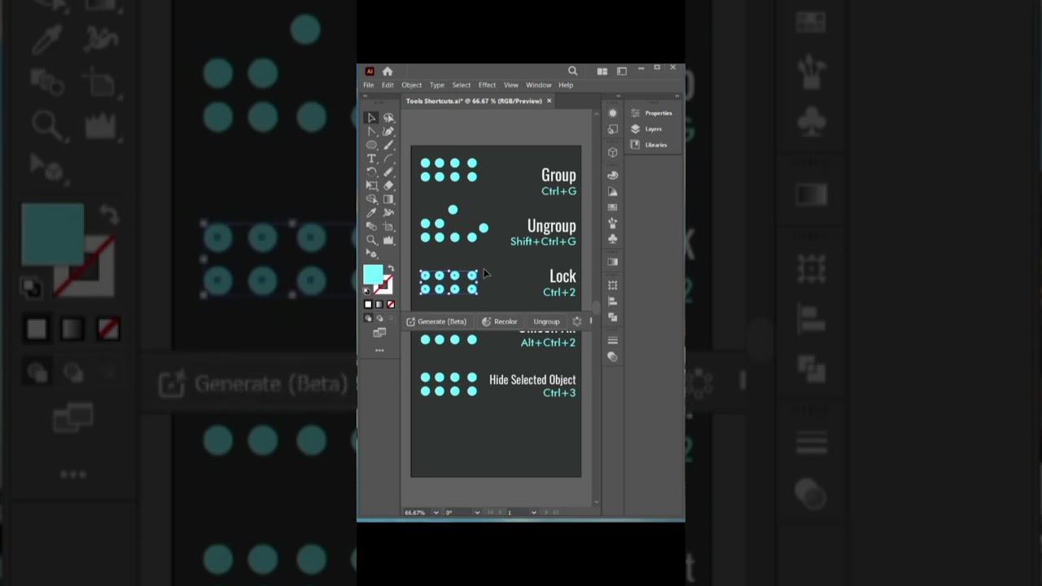This screenshot has height=586, width=1042.
Task: Enable Draw Normal mode
Action: [368, 317]
